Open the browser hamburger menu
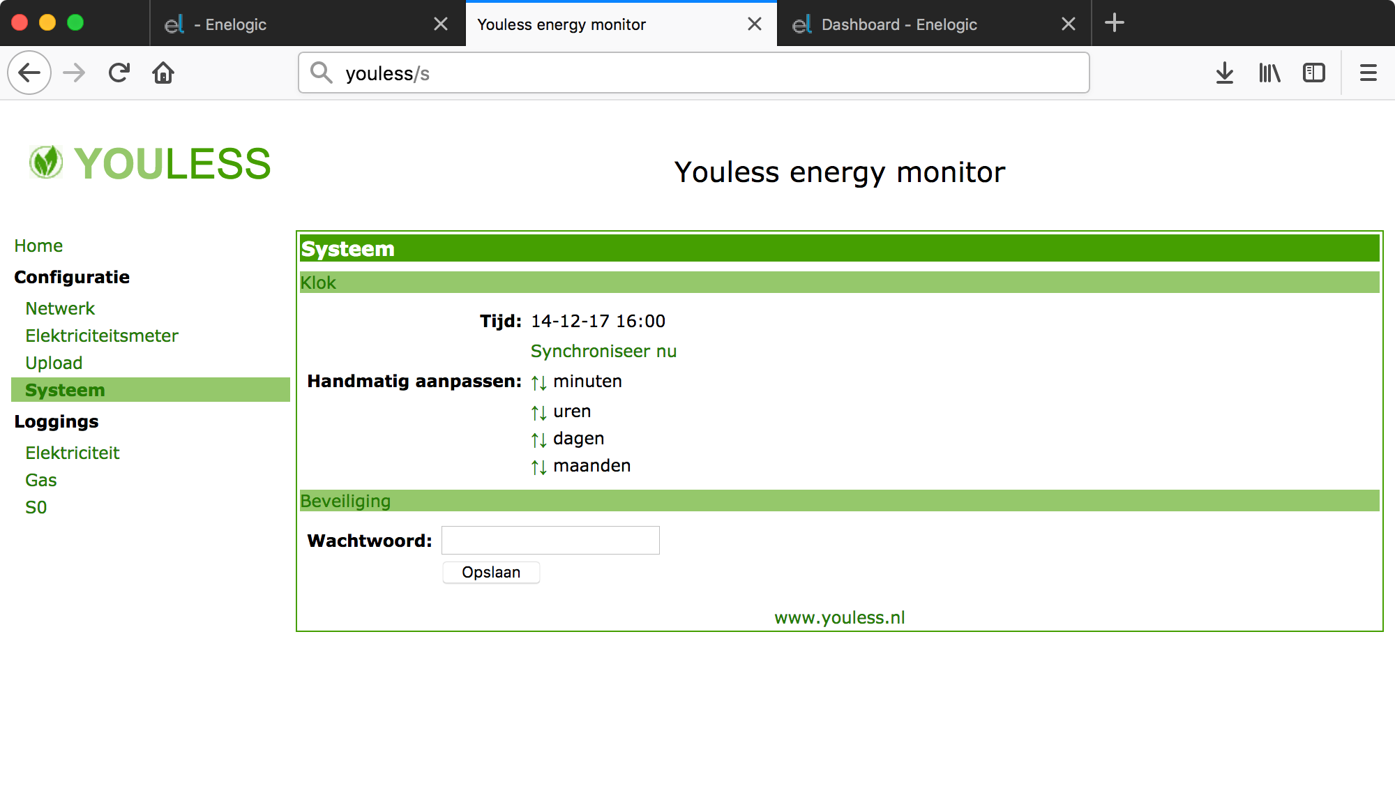This screenshot has width=1395, height=798. pyautogui.click(x=1368, y=73)
